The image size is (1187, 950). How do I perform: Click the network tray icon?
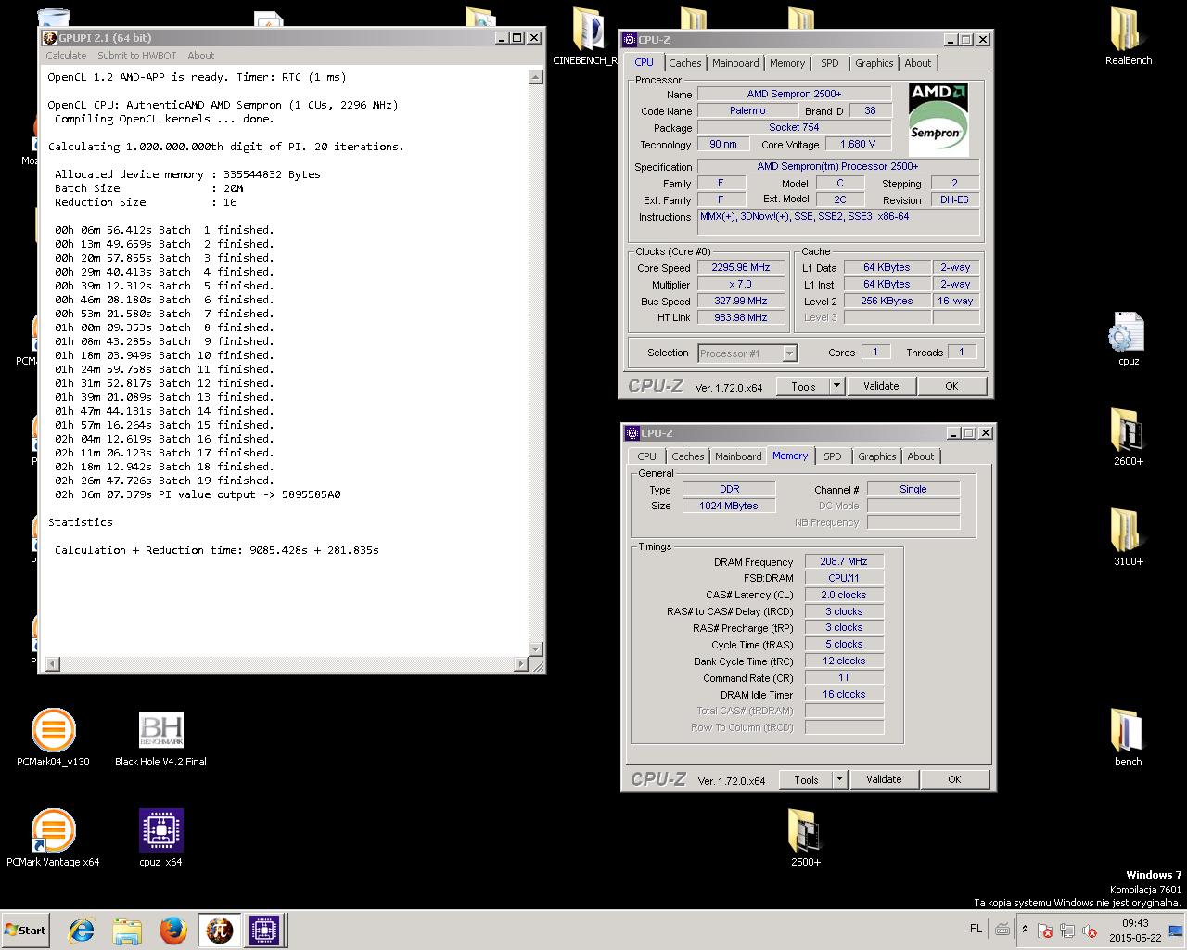(x=1067, y=931)
